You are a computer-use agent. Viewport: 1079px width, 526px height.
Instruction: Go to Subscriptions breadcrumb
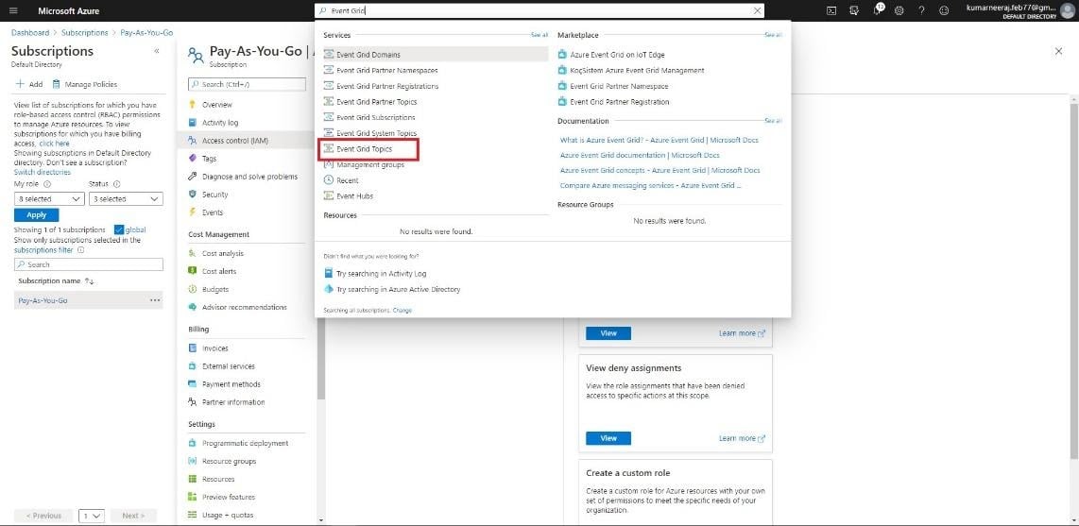pyautogui.click(x=85, y=32)
